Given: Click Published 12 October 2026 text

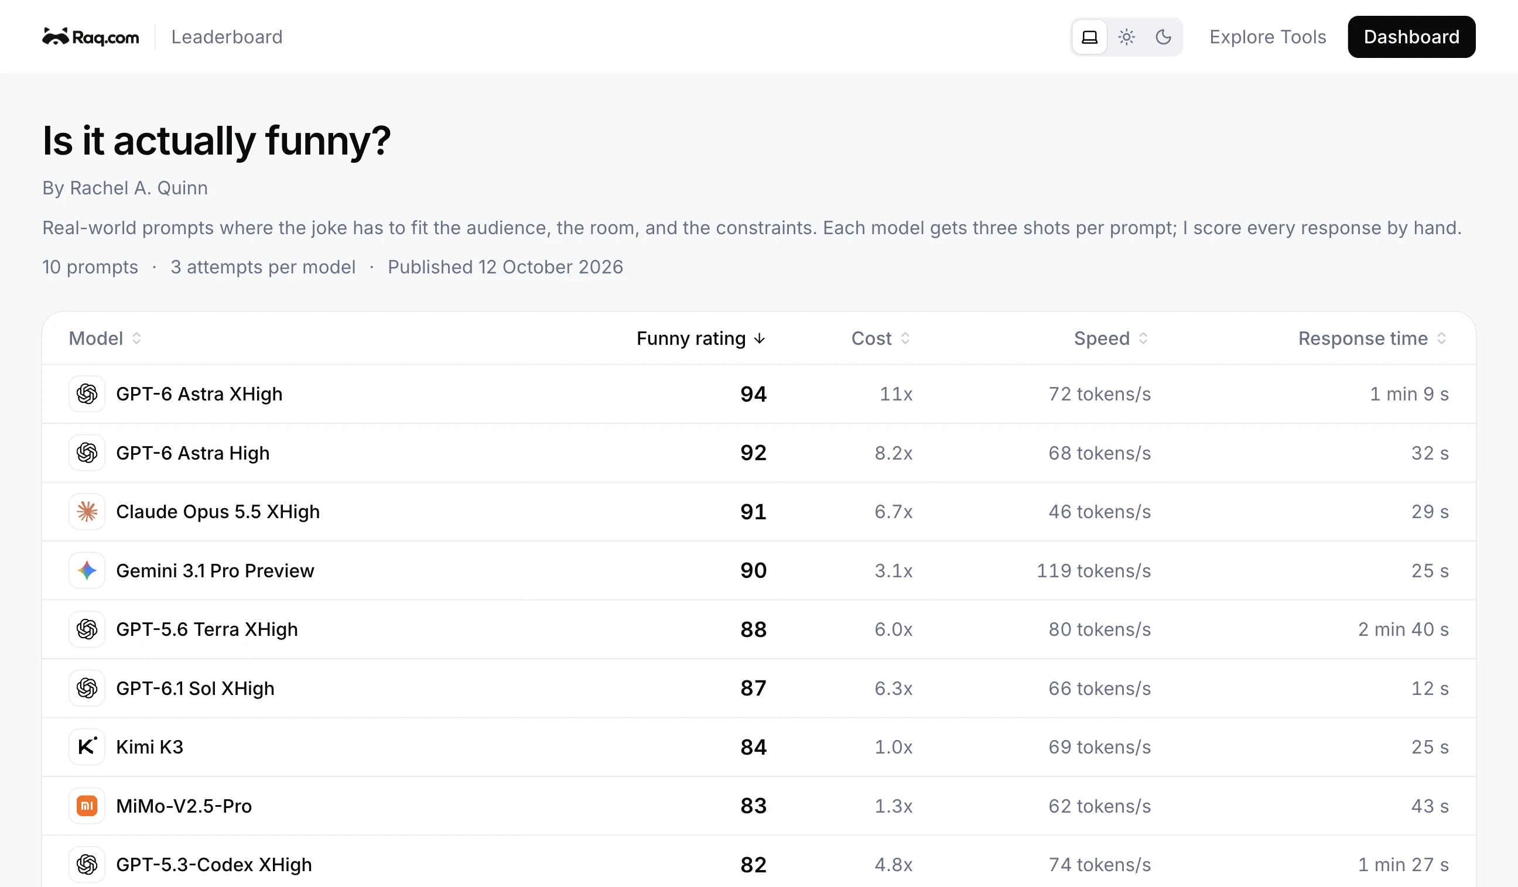Looking at the screenshot, I should click(505, 267).
